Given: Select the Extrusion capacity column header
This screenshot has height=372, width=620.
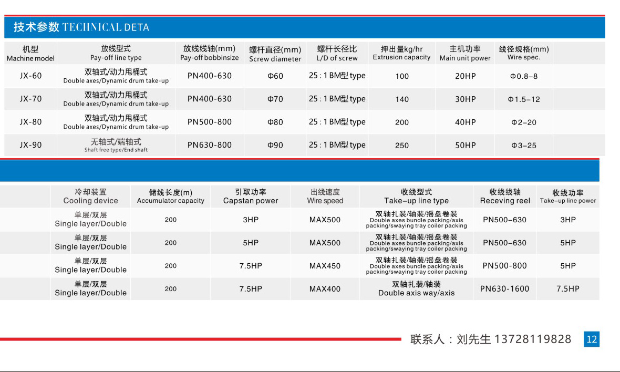Looking at the screenshot, I should (401, 53).
